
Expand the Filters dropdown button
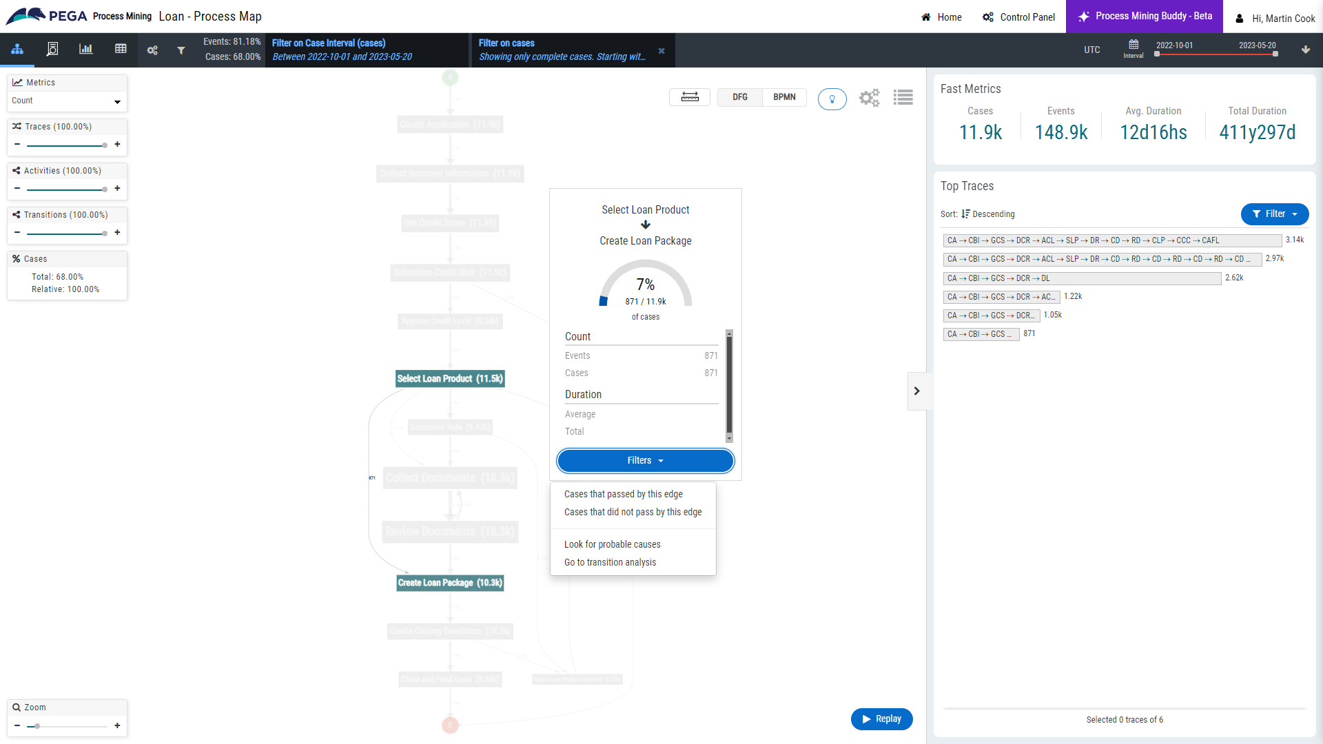(x=646, y=461)
